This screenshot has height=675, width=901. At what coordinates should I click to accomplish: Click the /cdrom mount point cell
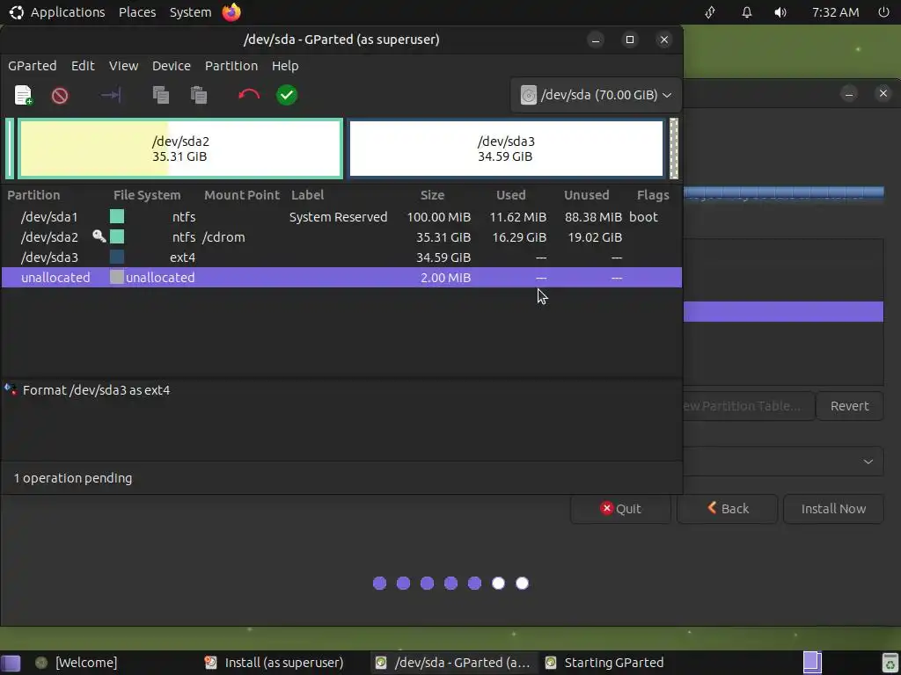pos(223,237)
